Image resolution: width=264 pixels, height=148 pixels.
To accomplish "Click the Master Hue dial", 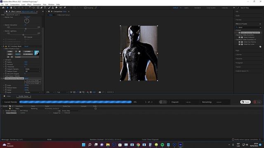I will 27,21.
